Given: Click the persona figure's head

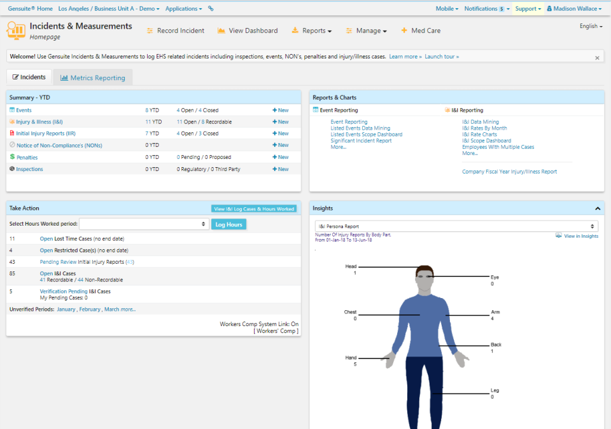Looking at the screenshot, I should tap(425, 277).
